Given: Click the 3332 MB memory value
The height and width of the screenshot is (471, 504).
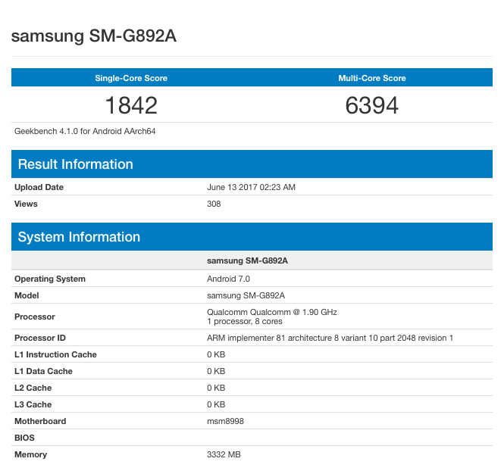Looking at the screenshot, I should pyautogui.click(x=224, y=454).
